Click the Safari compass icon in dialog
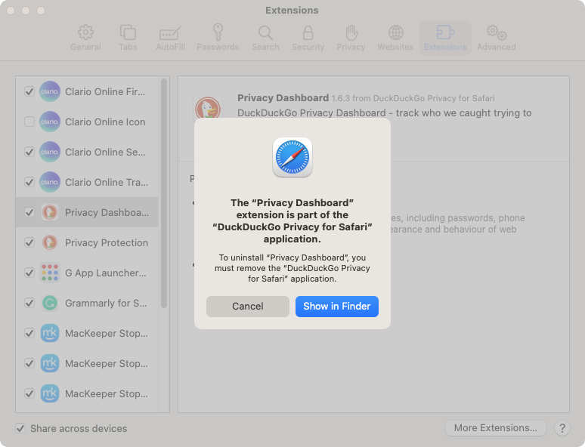Image resolution: width=585 pixels, height=447 pixels. pos(292,157)
